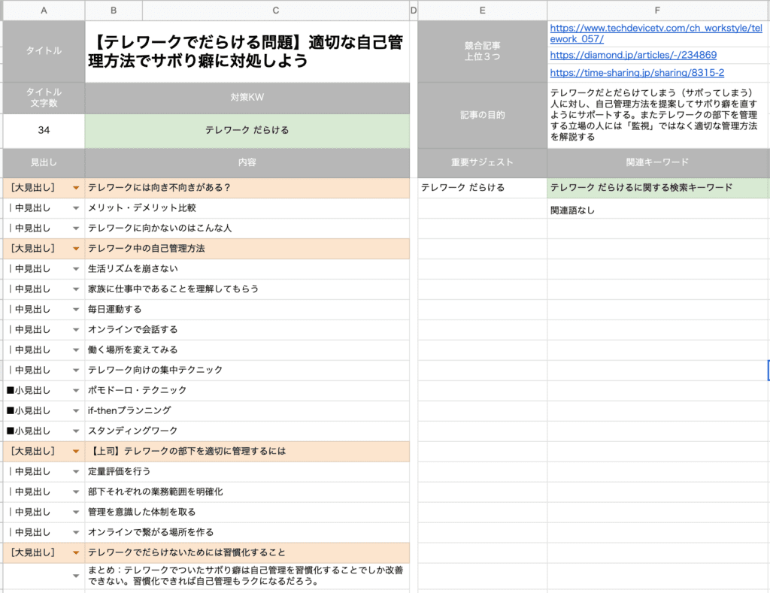Expand the dropdown beside '定量評価を行う'
Screen dimensions: 770x593
click(75, 472)
